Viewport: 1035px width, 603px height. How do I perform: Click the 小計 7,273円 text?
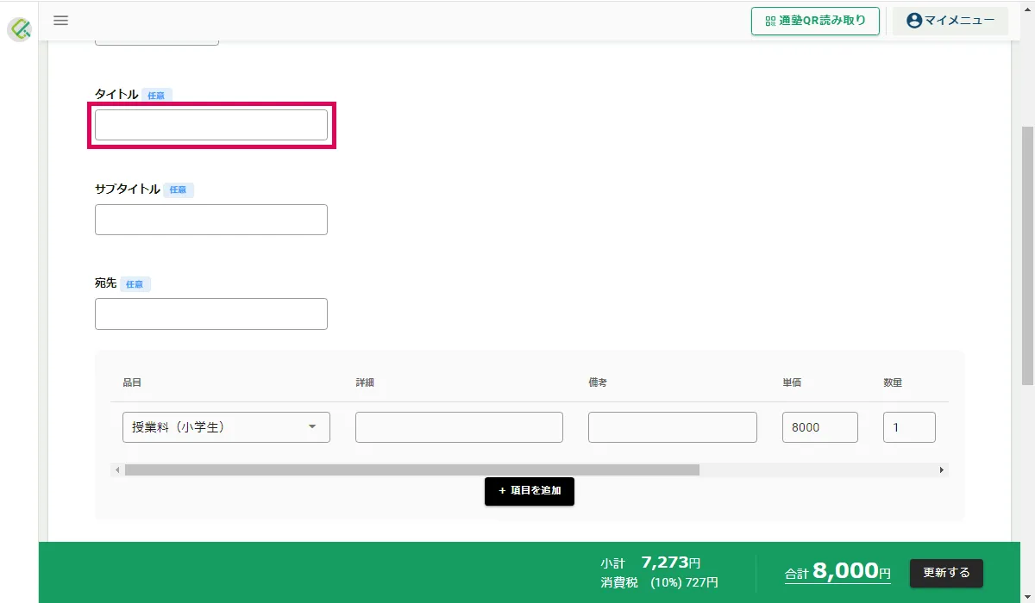pyautogui.click(x=650, y=563)
